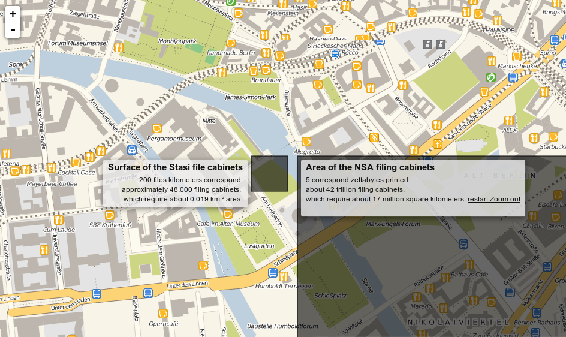Viewport: 566px width, 337px height.
Task: Click the Pergamonmuseum cafe icon
Action: pyautogui.click(x=157, y=128)
